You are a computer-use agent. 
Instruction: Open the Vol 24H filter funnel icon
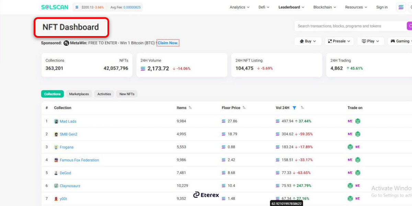click(x=294, y=108)
